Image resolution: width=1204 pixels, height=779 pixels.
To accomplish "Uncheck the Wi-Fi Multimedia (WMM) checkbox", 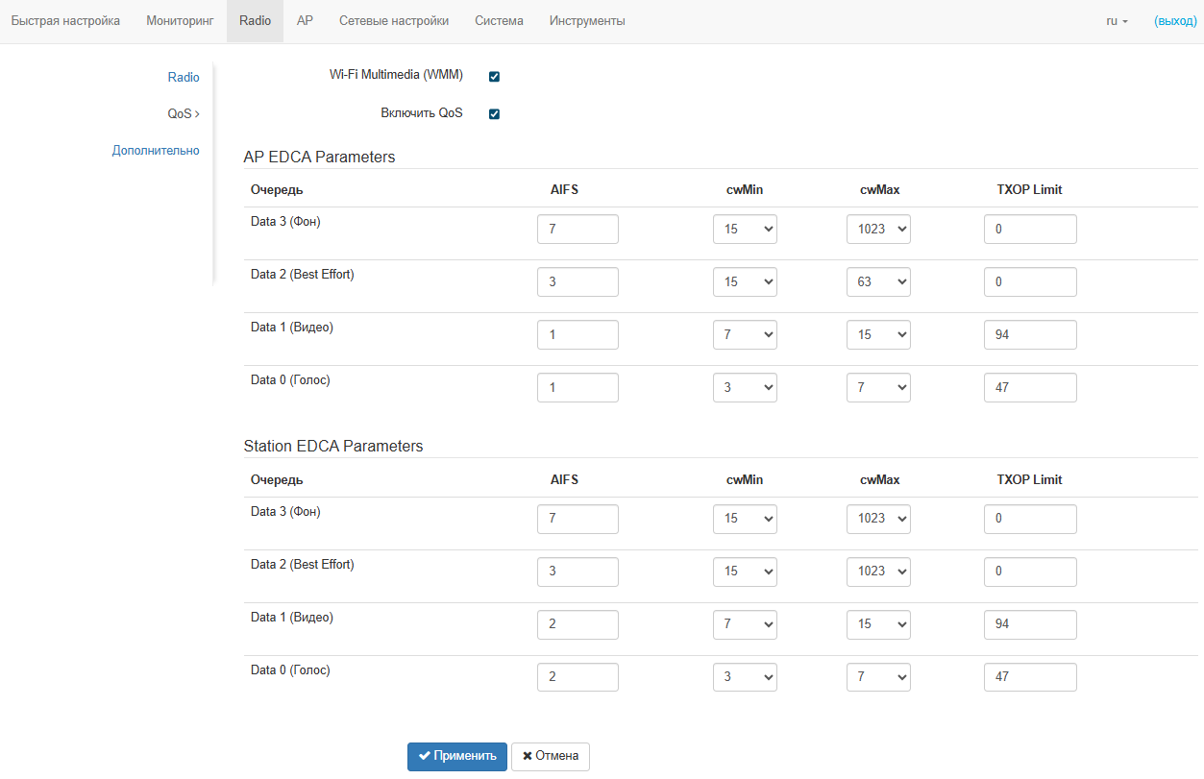I will pyautogui.click(x=494, y=77).
